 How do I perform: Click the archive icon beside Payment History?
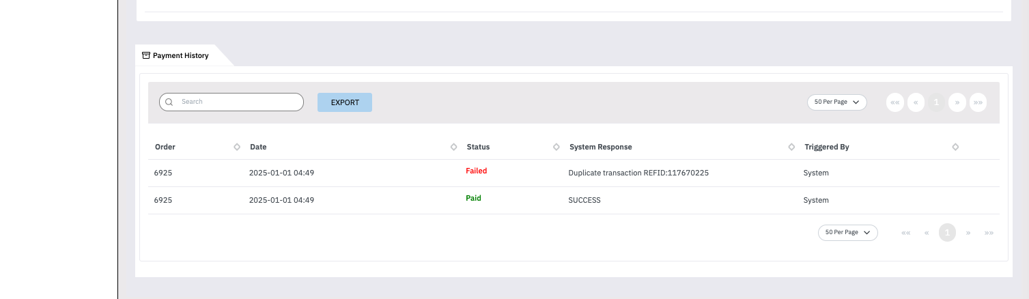tap(145, 55)
